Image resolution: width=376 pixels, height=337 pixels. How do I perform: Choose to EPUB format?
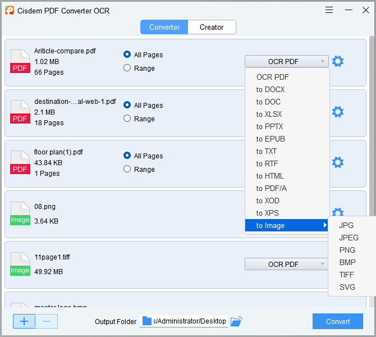pos(287,139)
